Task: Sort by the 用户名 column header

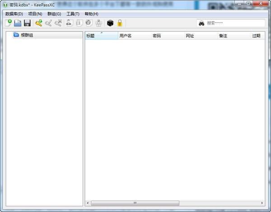Action: point(135,36)
